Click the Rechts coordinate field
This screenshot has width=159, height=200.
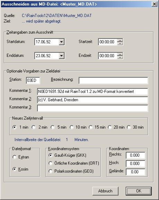click(135, 155)
